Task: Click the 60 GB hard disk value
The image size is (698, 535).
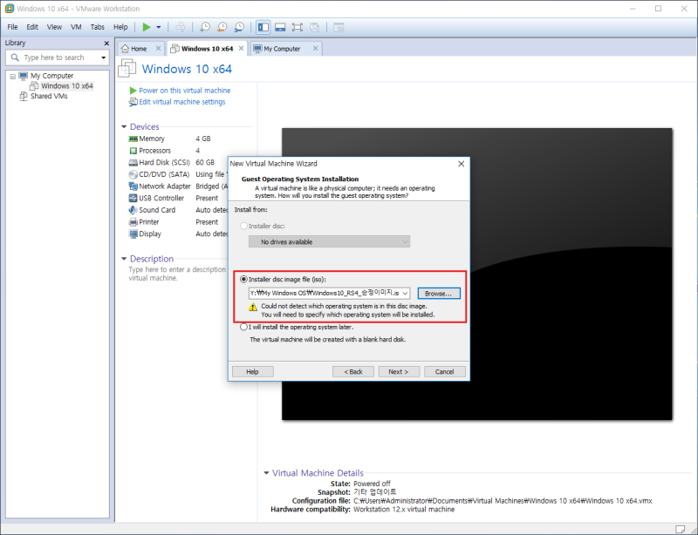Action: [205, 163]
